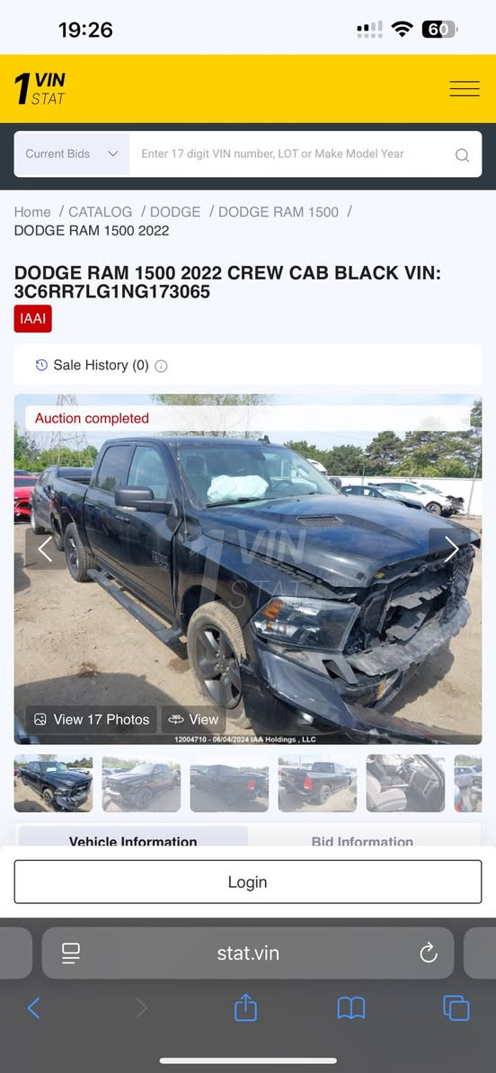Open View 17 Photos gallery
Image resolution: width=496 pixels, height=1073 pixels.
click(x=91, y=719)
